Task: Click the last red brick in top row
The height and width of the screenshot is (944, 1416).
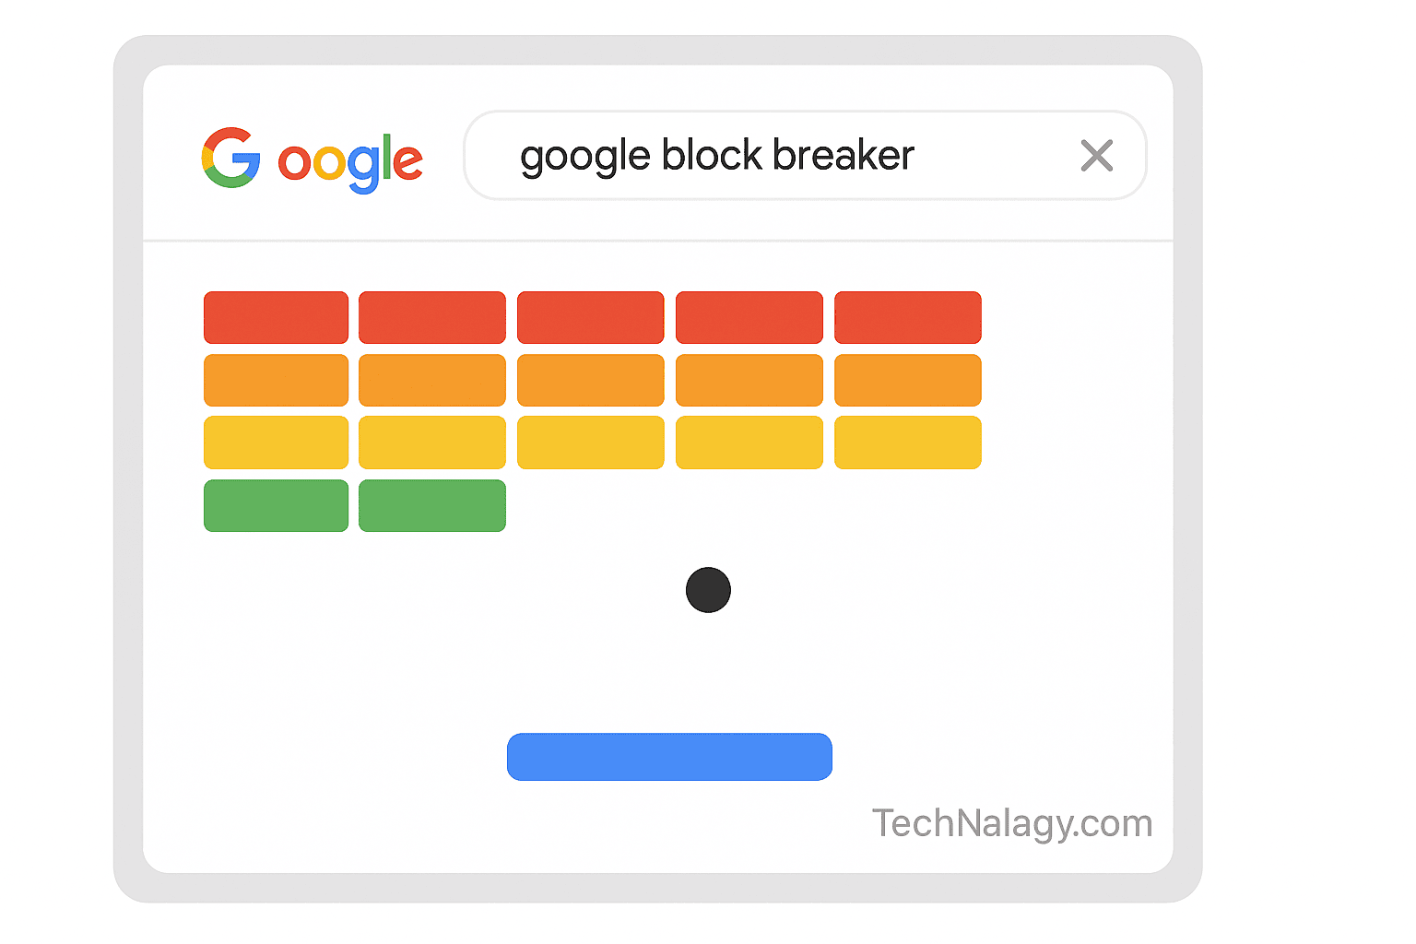Action: (x=907, y=317)
